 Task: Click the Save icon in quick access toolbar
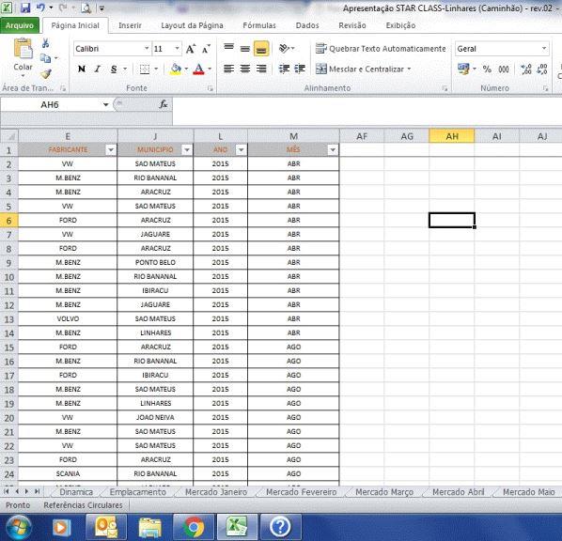(25, 8)
